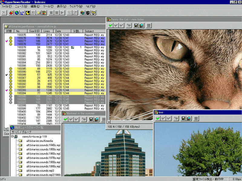The width and height of the screenshot is (242, 181).
Task: Sort article list by Lines column header
Action: (47, 31)
